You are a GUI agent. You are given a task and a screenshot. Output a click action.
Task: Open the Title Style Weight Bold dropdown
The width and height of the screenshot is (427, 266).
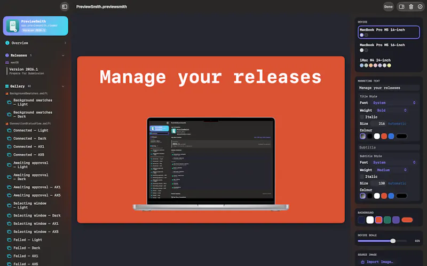(x=392, y=111)
